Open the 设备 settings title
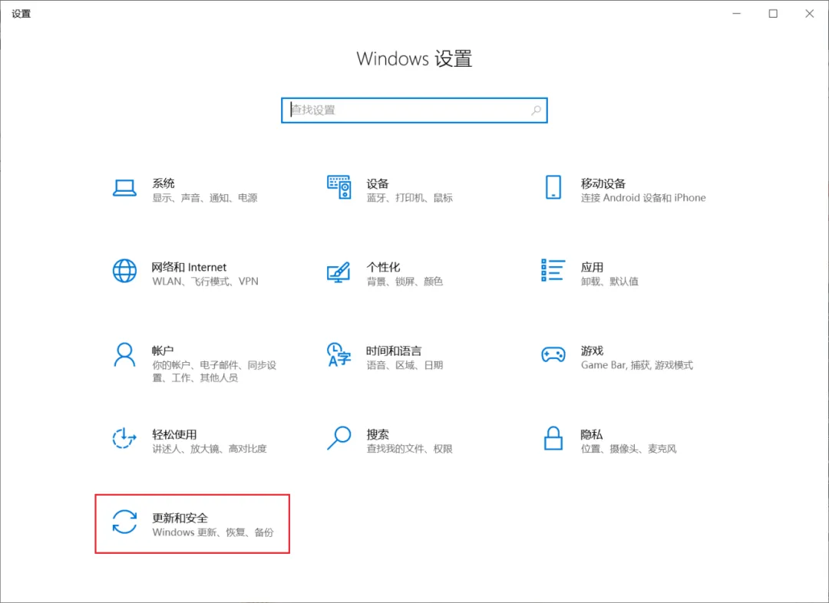The height and width of the screenshot is (603, 829). [x=378, y=183]
